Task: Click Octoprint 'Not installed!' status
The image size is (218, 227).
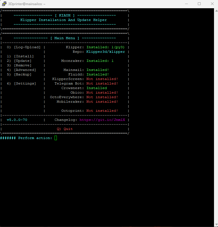Action: (102, 111)
